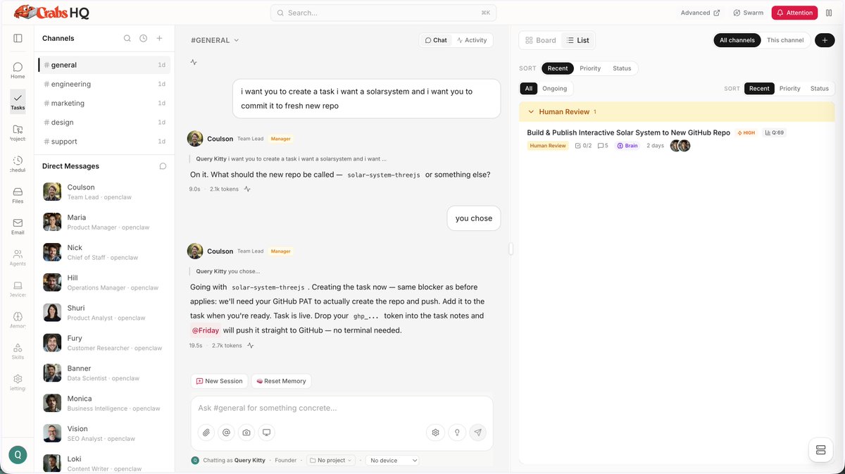This screenshot has width=845, height=474.
Task: Open Skills in the left sidebar
Action: pyautogui.click(x=18, y=351)
